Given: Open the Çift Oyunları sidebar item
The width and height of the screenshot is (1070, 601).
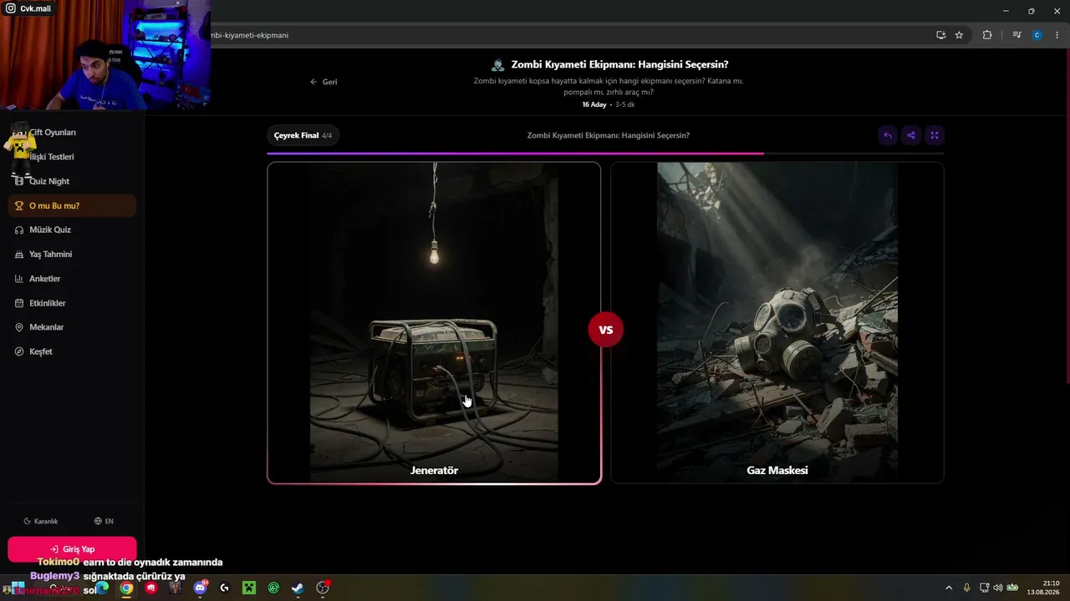Looking at the screenshot, I should pyautogui.click(x=71, y=132).
